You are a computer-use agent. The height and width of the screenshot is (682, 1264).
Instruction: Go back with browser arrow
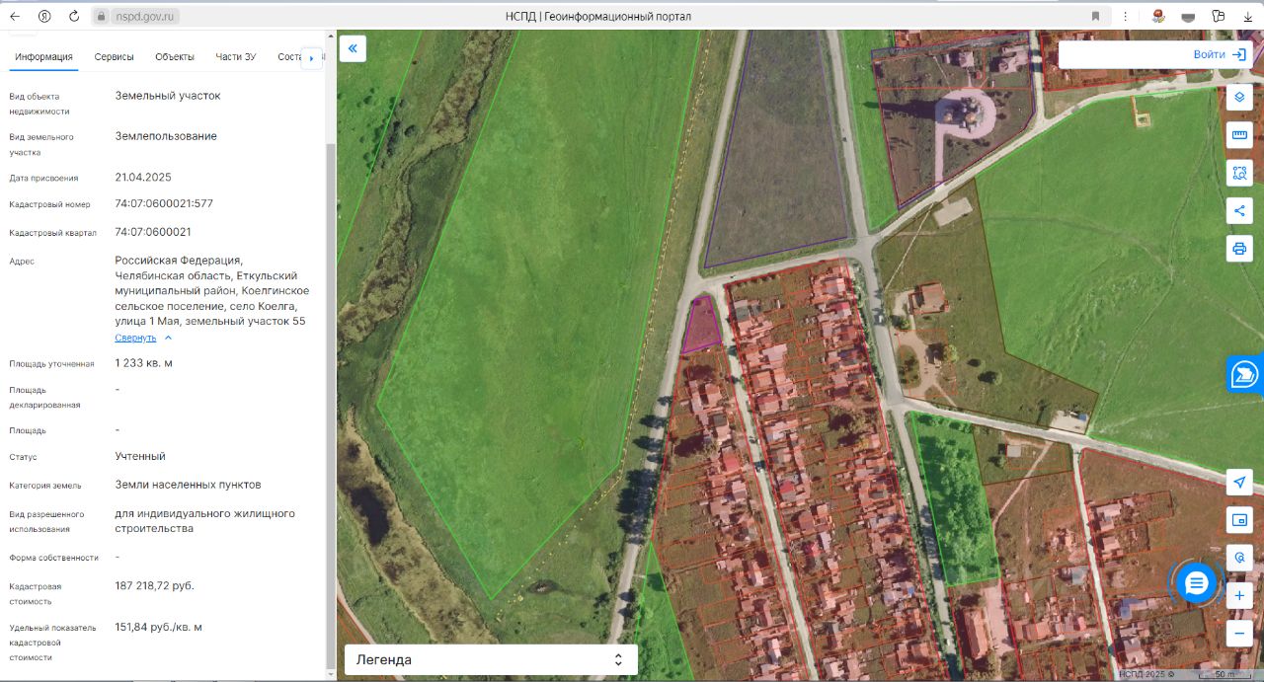[x=15, y=16]
